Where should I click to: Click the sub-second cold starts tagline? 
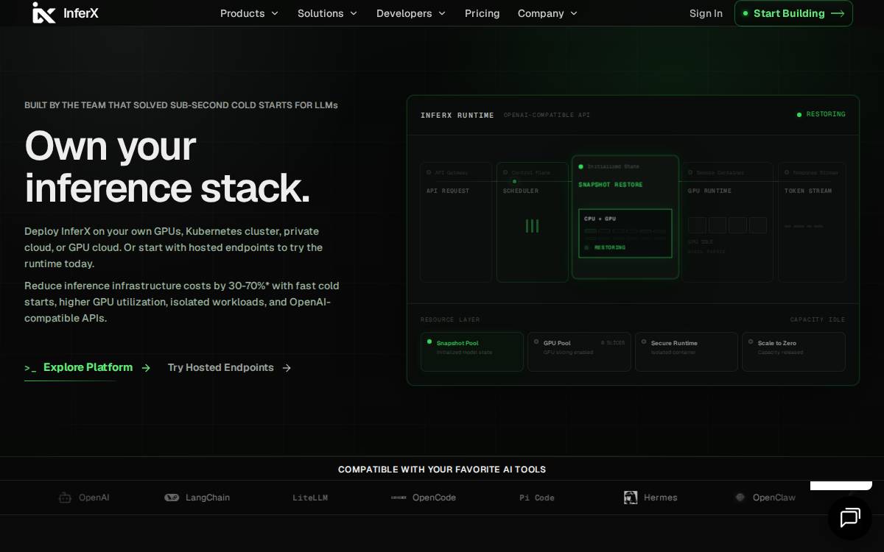181,105
